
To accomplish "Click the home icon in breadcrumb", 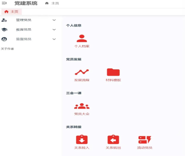I will click(x=47, y=3).
